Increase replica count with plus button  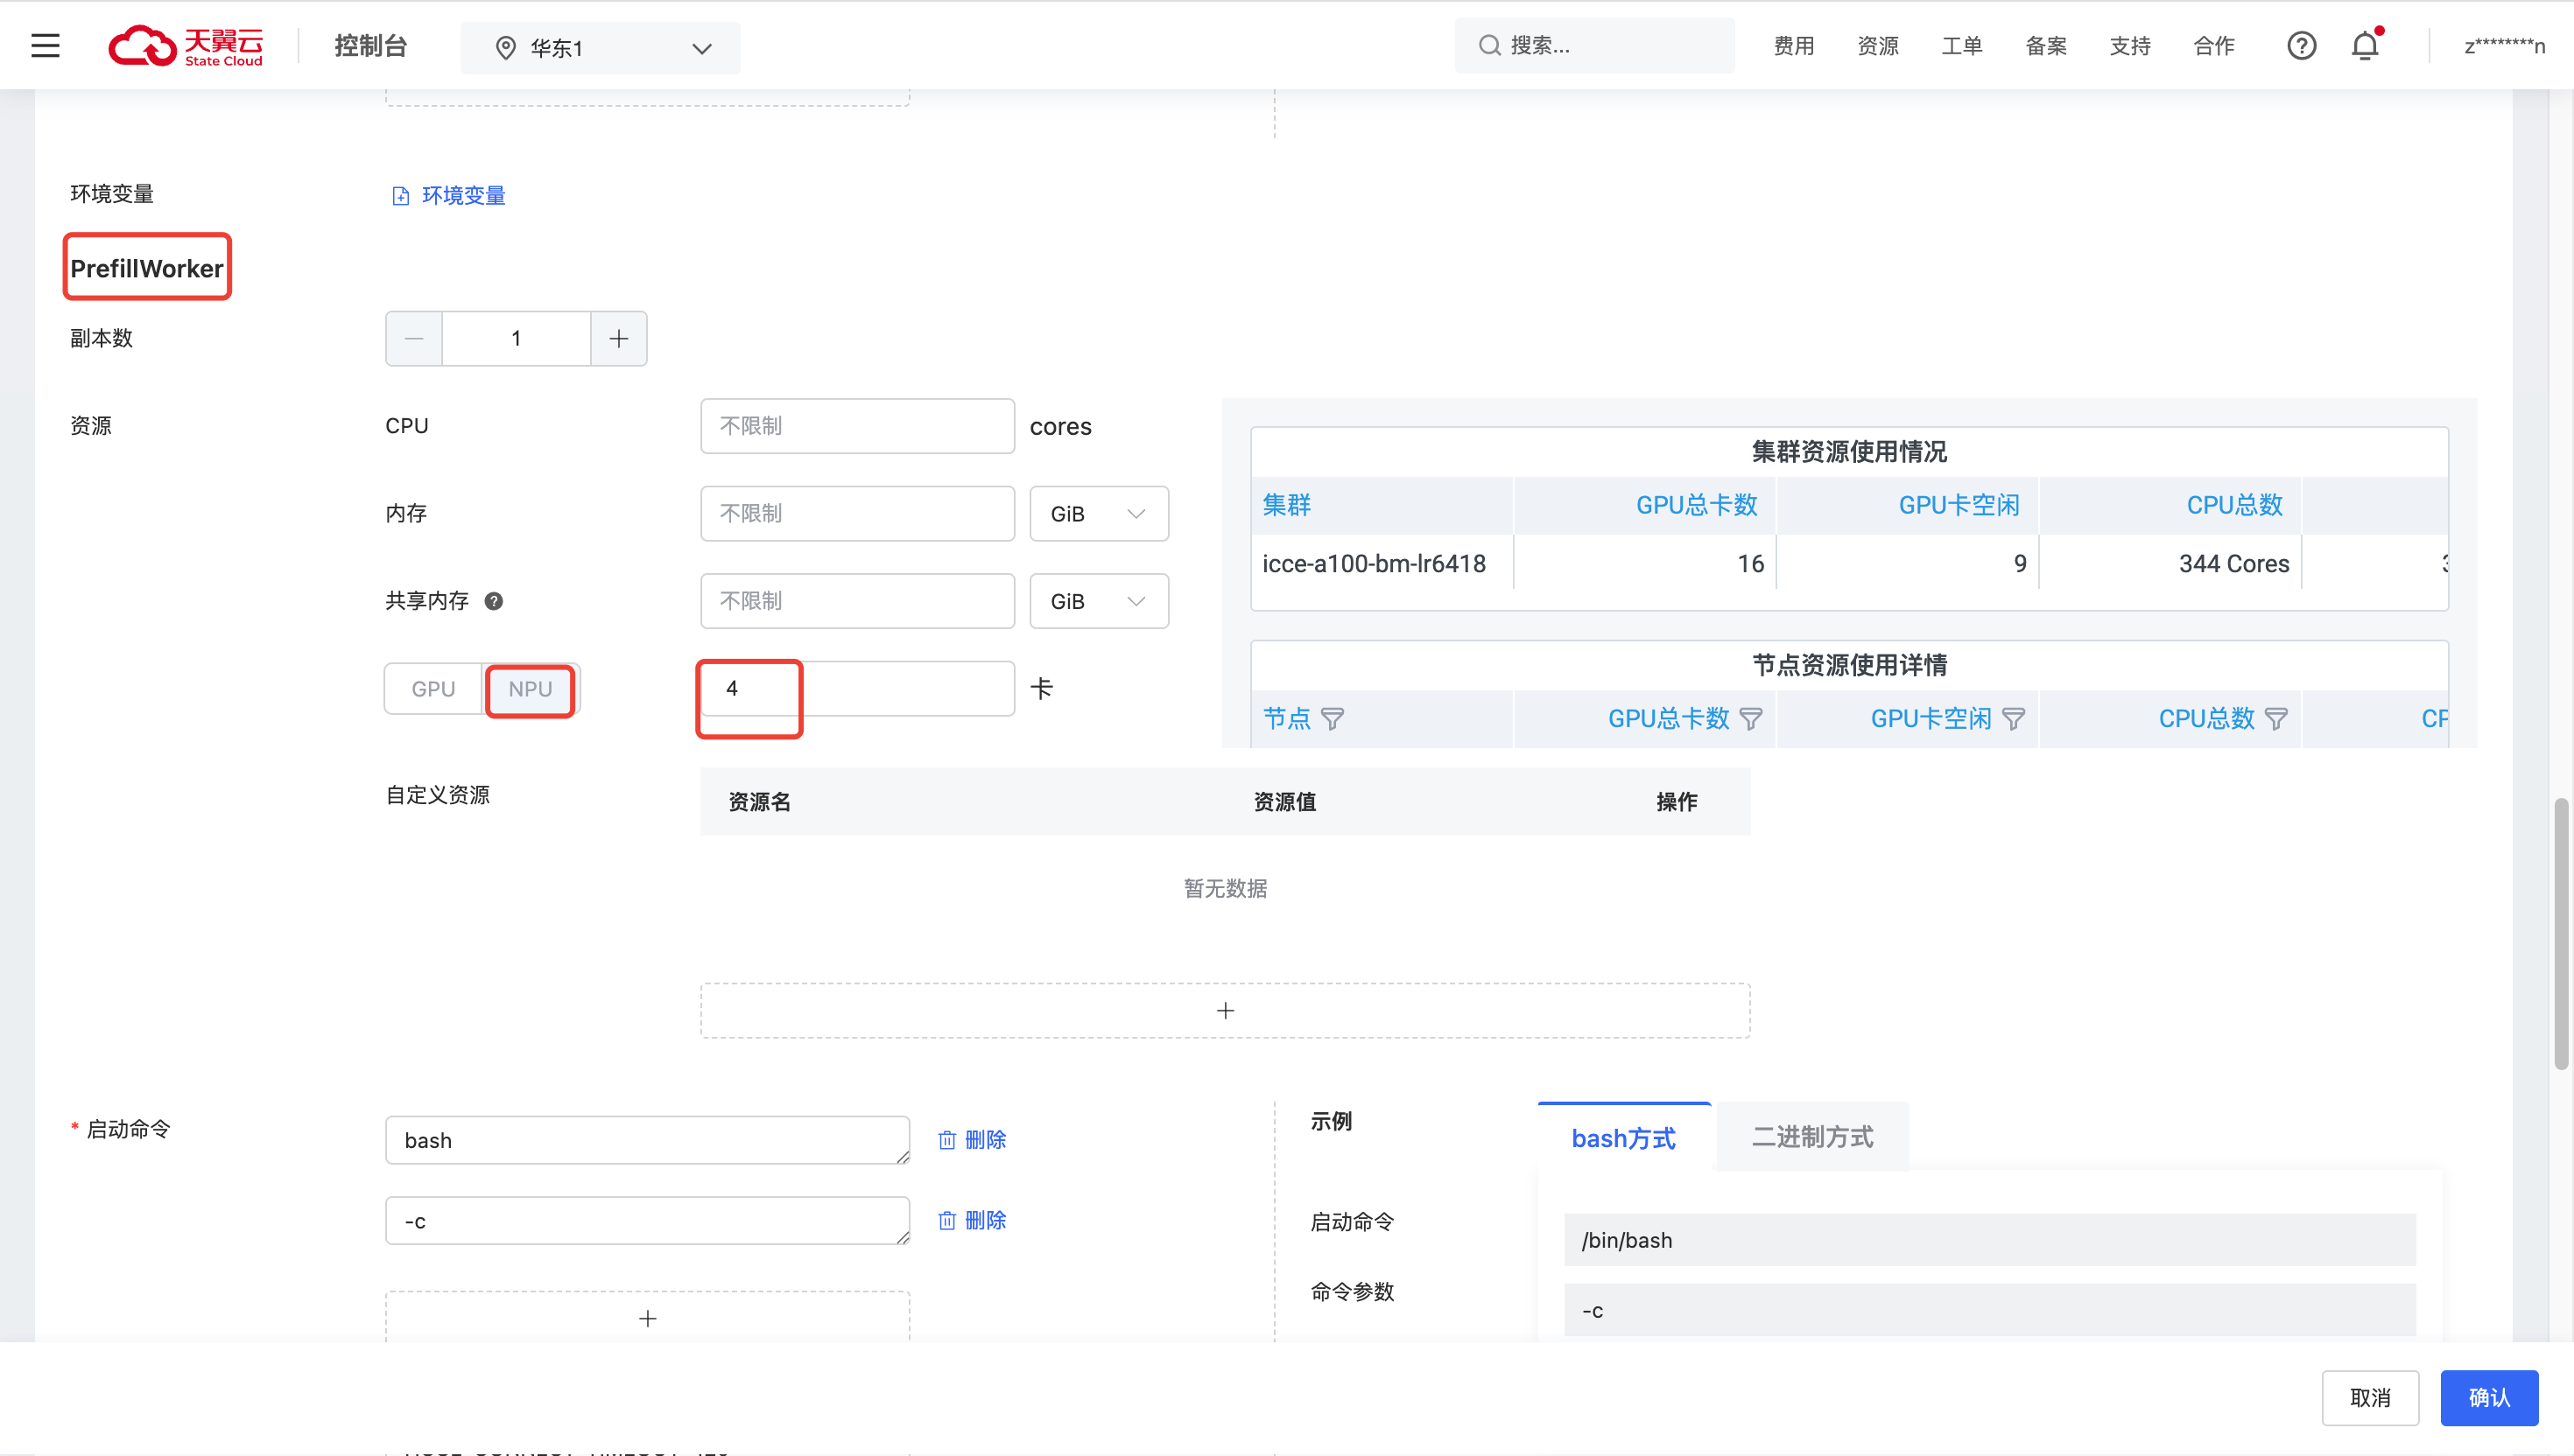[x=618, y=339]
